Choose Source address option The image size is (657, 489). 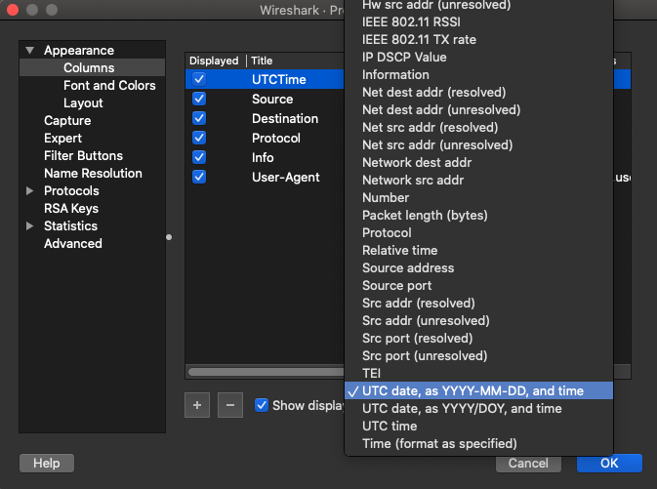click(478, 268)
